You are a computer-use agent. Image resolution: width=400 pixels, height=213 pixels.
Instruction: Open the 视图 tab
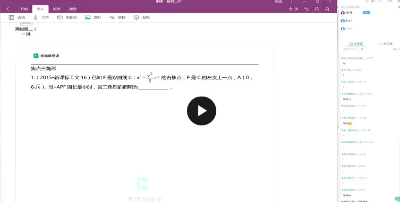73,9
